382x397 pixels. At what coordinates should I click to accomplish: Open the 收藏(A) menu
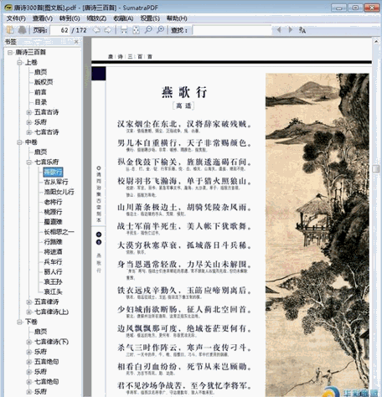[x=123, y=18]
